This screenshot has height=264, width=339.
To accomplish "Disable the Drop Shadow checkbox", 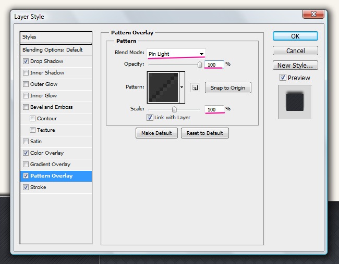I will tap(26, 61).
